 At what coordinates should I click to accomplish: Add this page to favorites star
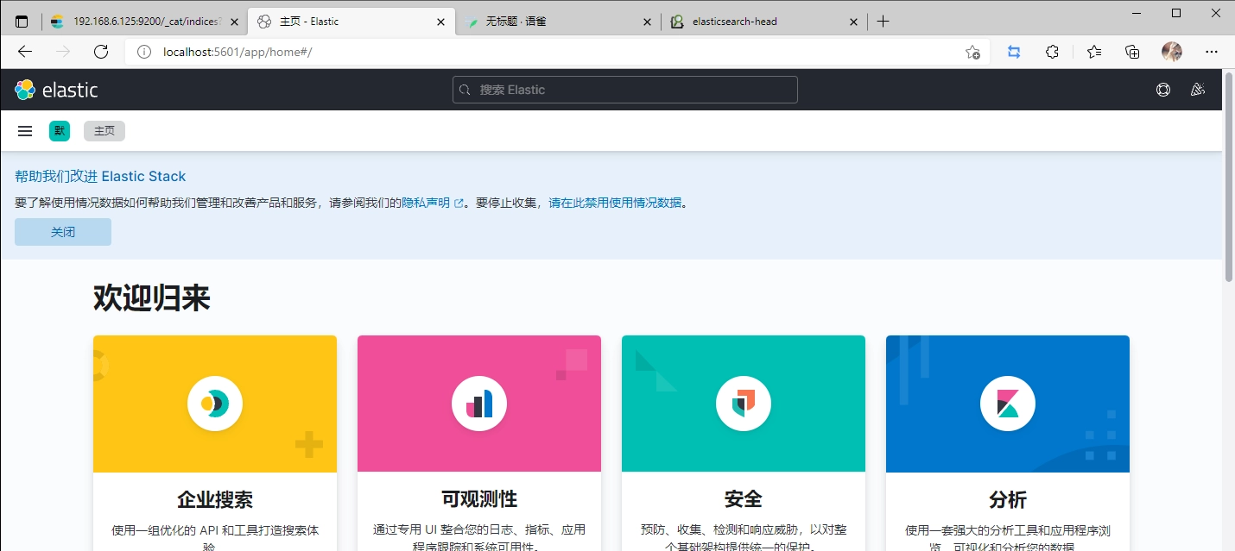972,52
